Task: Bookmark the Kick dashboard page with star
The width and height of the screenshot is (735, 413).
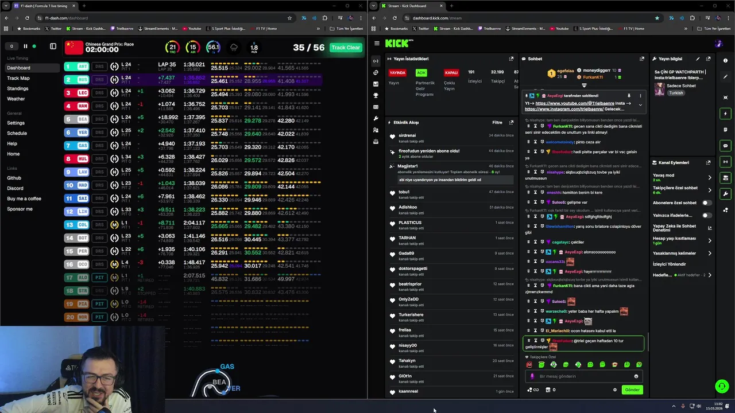Action: (657, 18)
